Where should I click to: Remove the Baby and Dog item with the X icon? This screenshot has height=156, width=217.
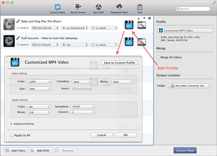point(149,18)
